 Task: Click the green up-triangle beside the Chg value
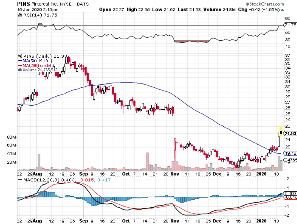point(282,10)
